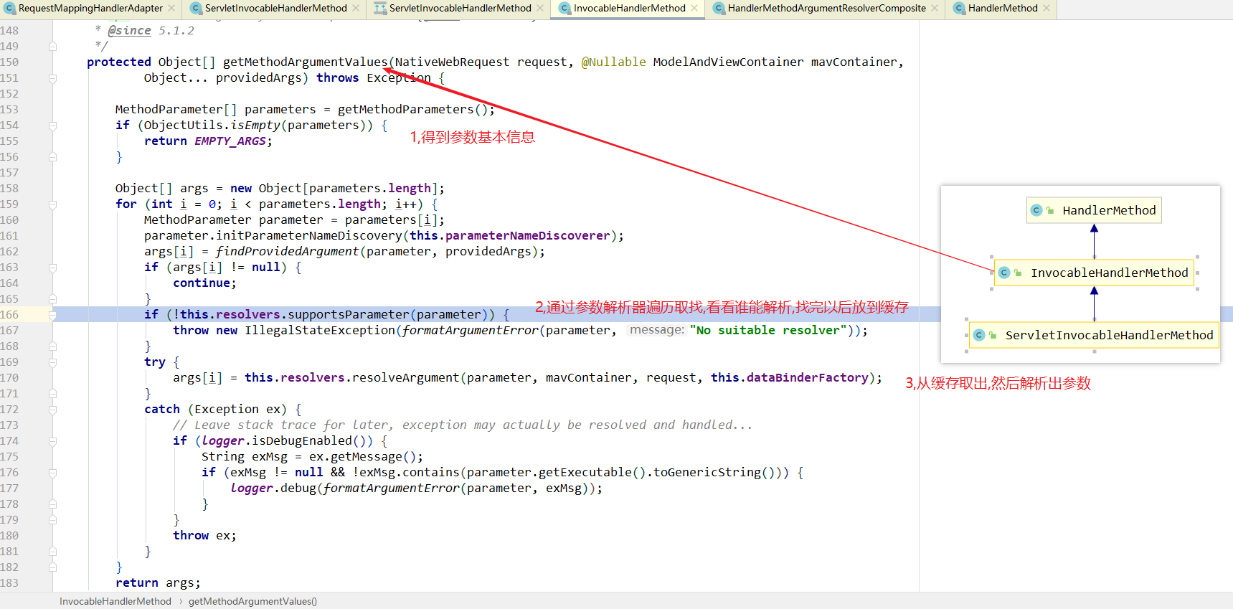The width and height of the screenshot is (1233, 609).
Task: Open ServletInvocableHandlerMethod diagram tab
Action: [x=460, y=9]
